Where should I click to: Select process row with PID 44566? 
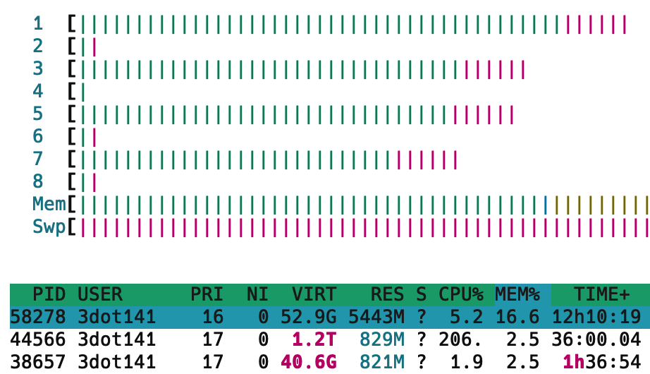325,339
